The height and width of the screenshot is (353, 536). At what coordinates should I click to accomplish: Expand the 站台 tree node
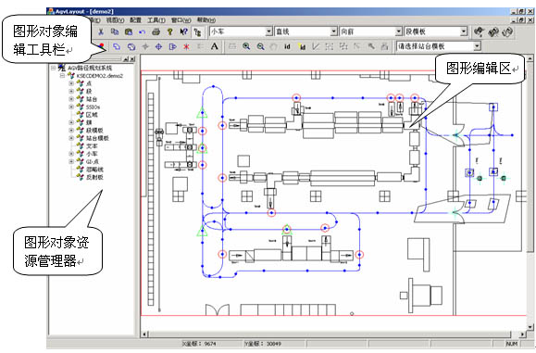point(71,99)
